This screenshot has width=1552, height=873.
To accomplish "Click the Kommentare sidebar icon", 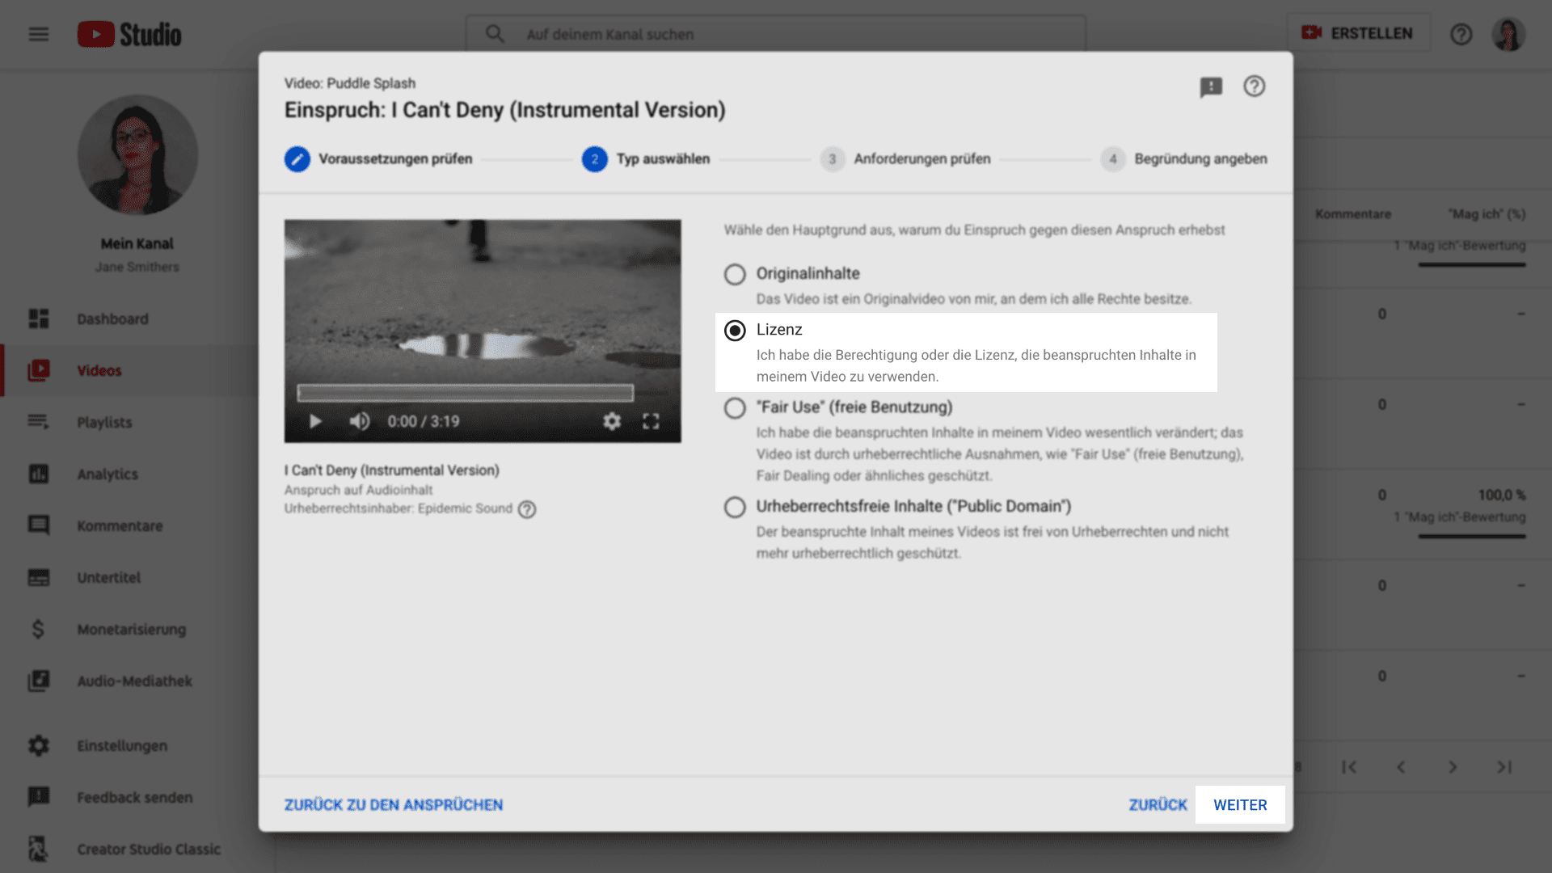I will (x=39, y=525).
